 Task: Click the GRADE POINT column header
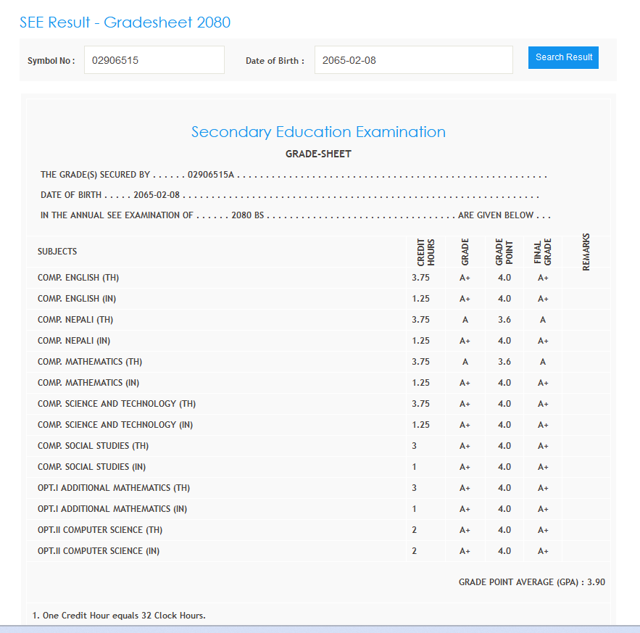point(504,252)
